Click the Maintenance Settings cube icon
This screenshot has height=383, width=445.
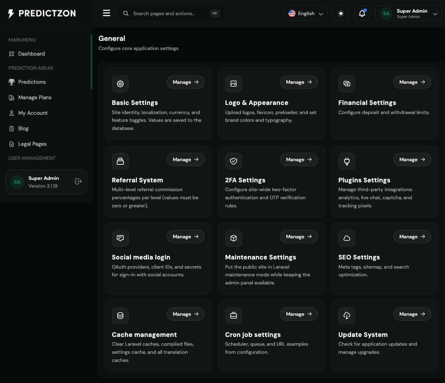234,238
